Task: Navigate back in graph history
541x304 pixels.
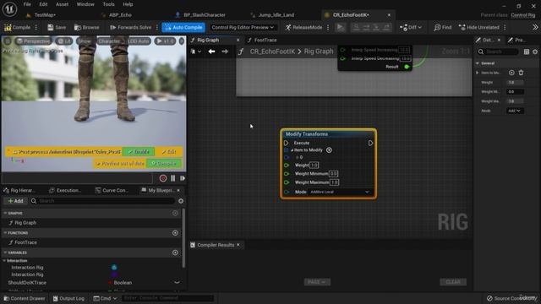Action: point(211,52)
